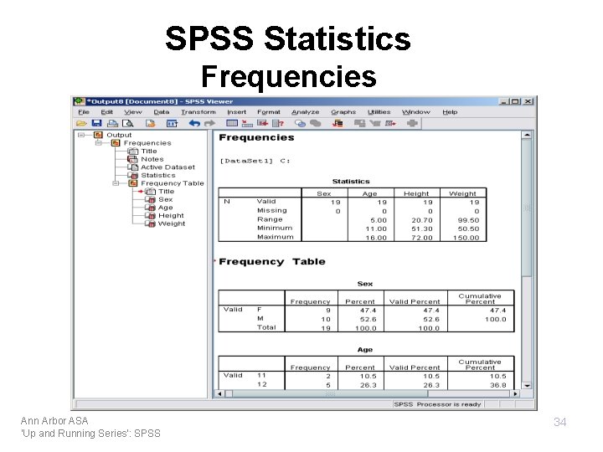Screen dimensions: 603x452
Task: Click the vertical scrollbar up arrow
Action: (527, 135)
